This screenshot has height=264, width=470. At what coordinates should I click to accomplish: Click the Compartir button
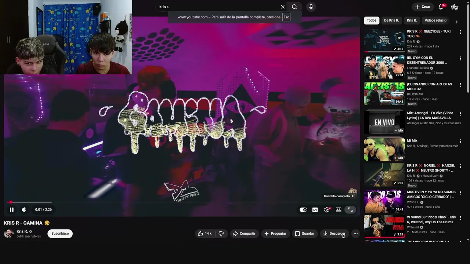(x=244, y=234)
